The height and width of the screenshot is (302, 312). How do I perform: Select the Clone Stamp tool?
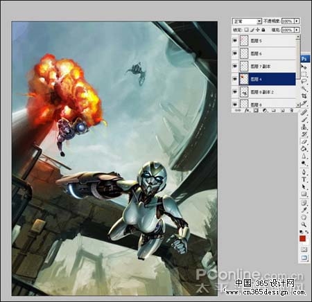click(x=304, y=127)
